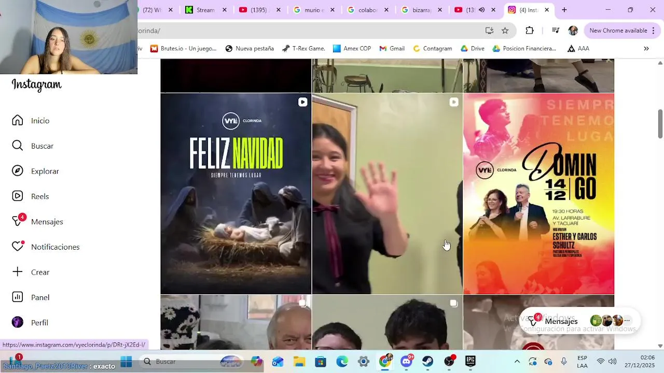
Task: Mute the audio-playing YouTube tab
Action: coord(481,10)
